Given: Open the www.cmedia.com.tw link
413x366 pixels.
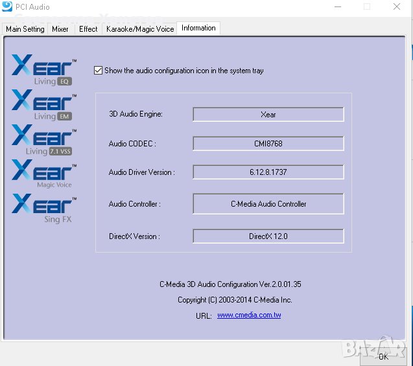Looking at the screenshot, I should coord(249,315).
